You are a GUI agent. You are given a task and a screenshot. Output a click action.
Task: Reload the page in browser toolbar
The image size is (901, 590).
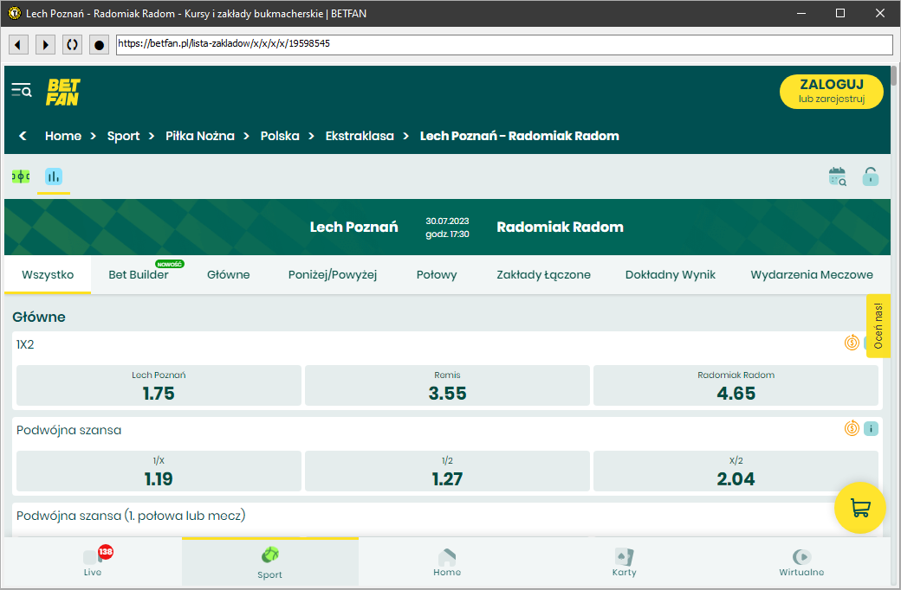[73, 44]
